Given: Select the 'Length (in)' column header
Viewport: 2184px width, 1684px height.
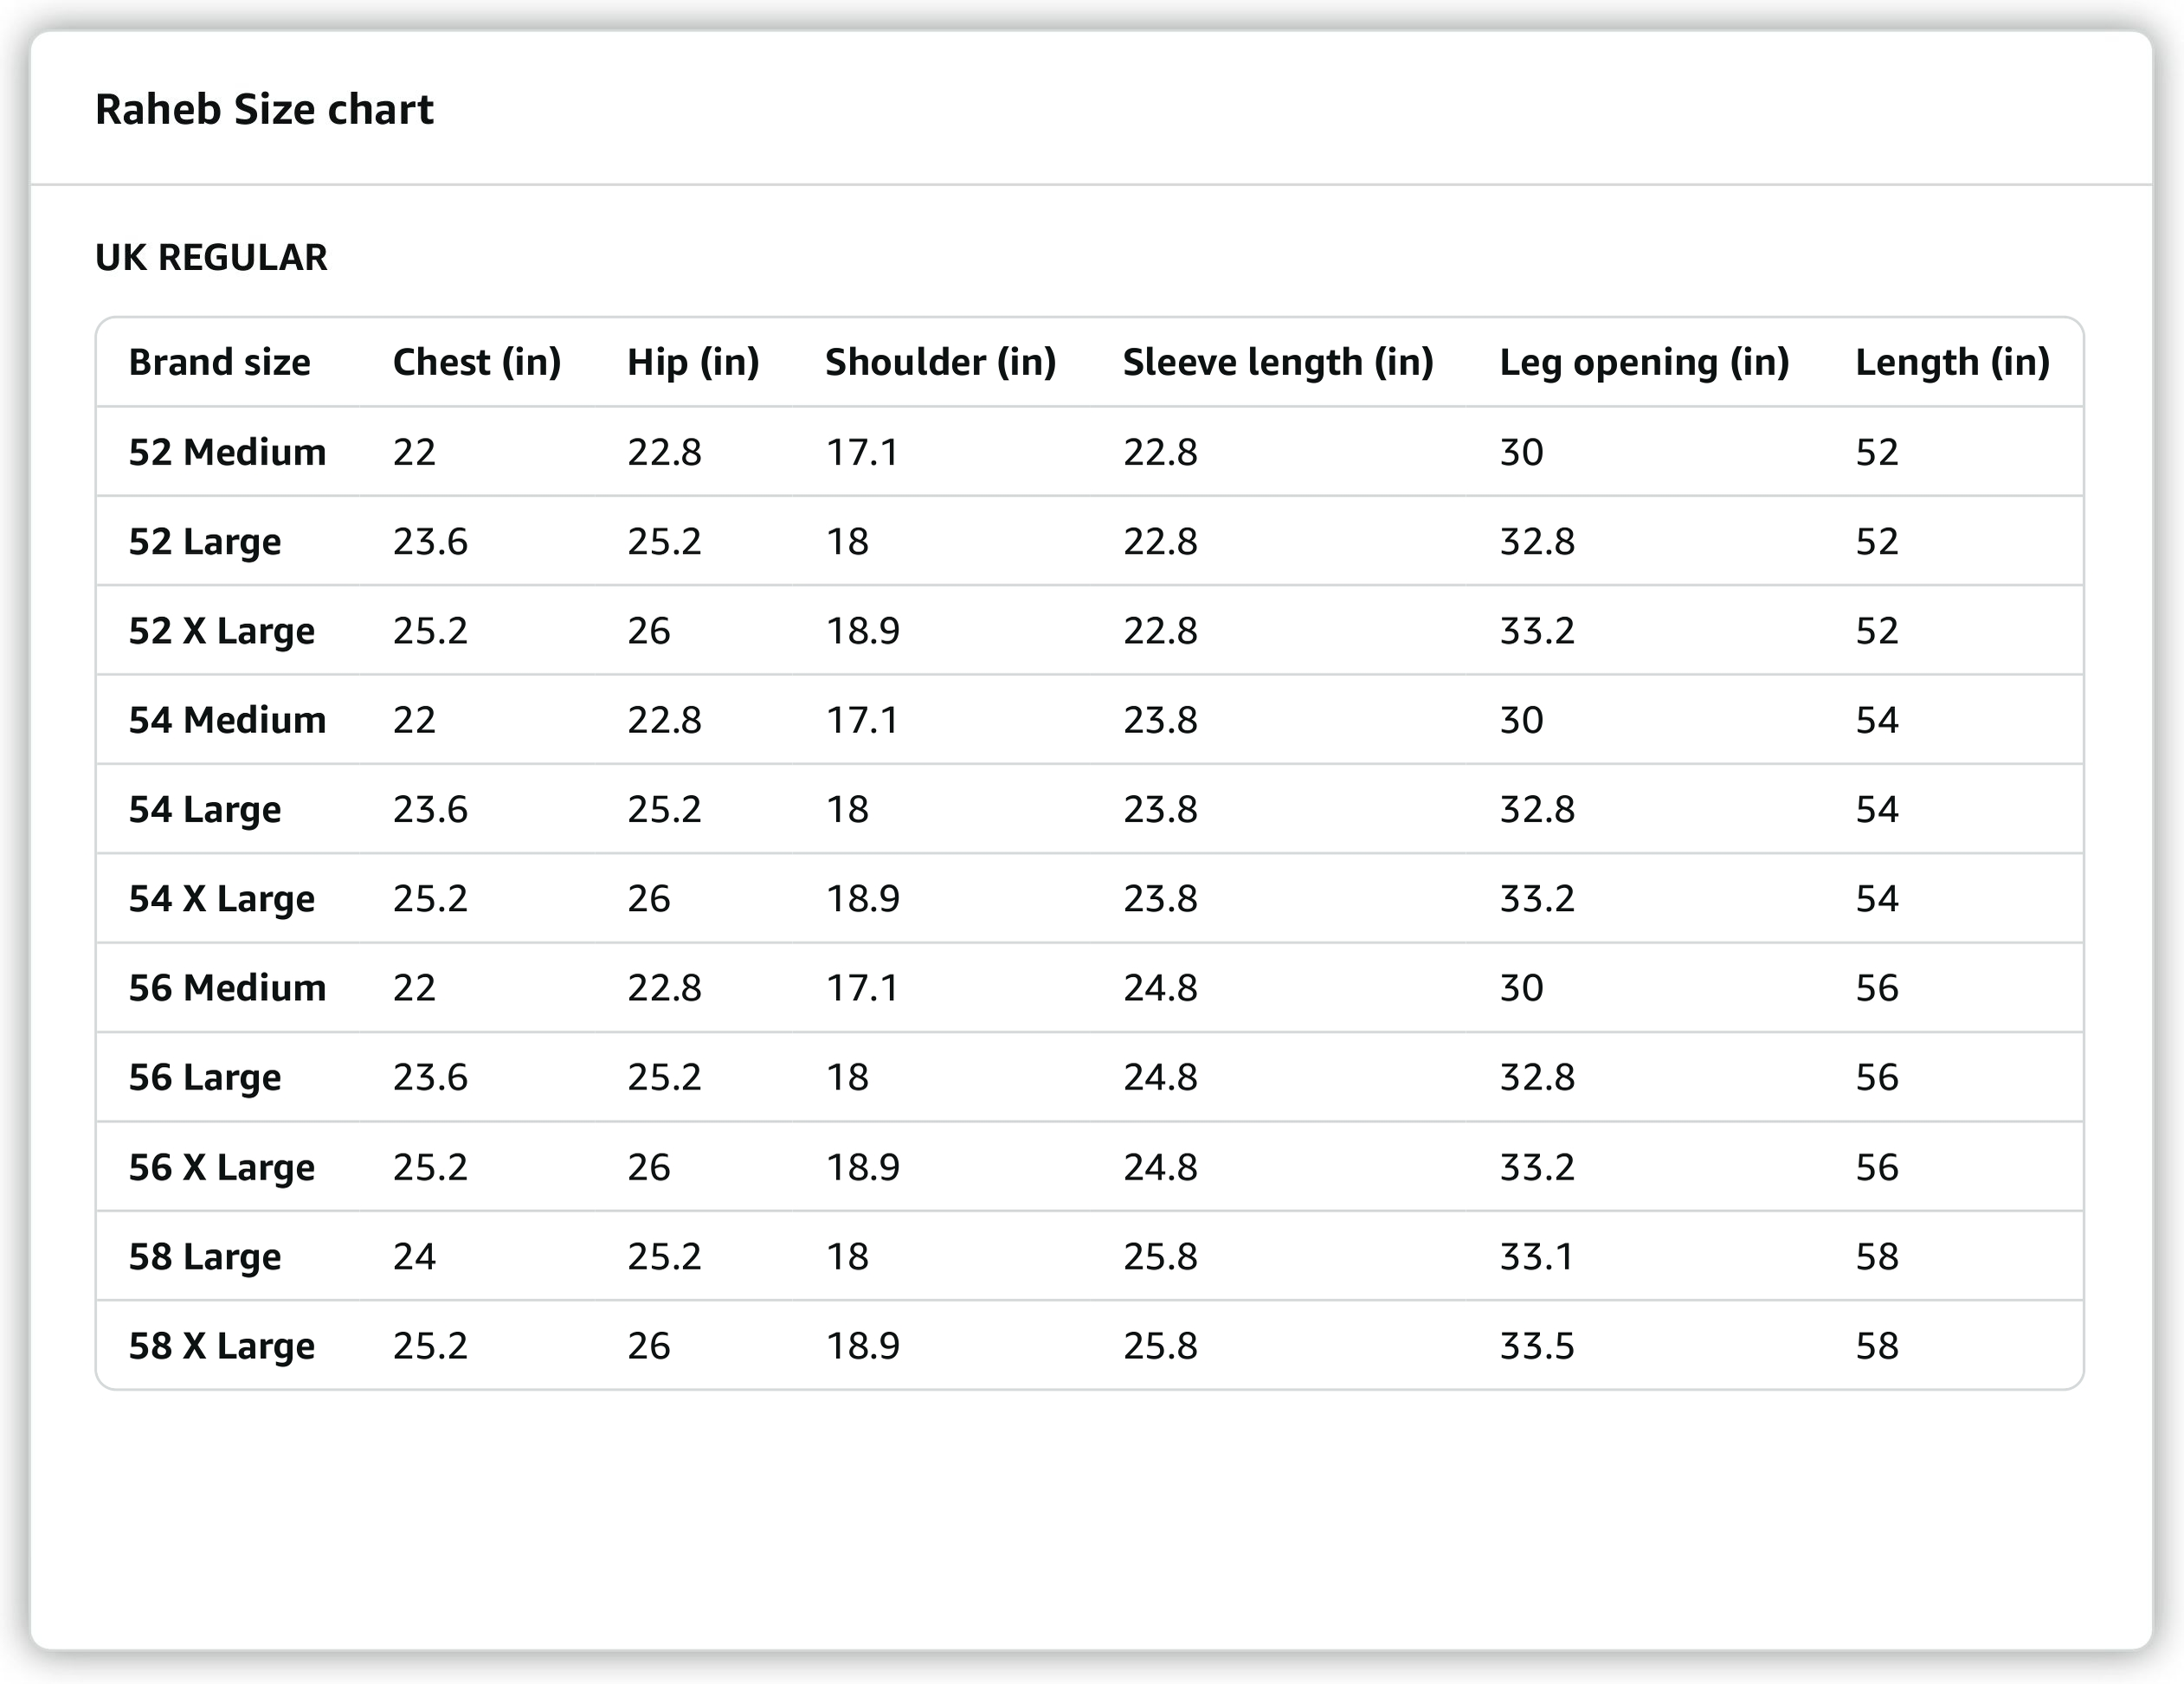Looking at the screenshot, I should click(1952, 362).
